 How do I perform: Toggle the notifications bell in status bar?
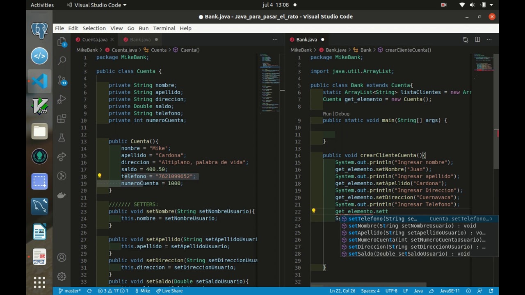click(491, 291)
